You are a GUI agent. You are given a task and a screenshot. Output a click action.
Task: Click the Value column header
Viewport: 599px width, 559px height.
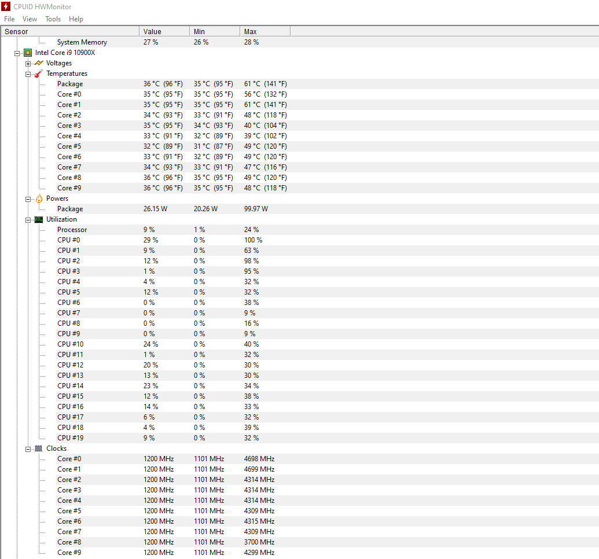164,31
